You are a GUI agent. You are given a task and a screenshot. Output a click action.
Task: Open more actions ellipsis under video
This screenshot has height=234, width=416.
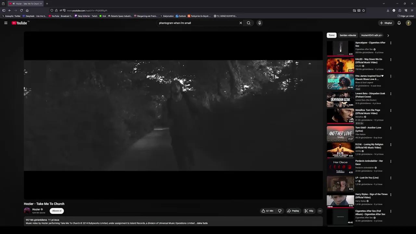tap(320, 211)
